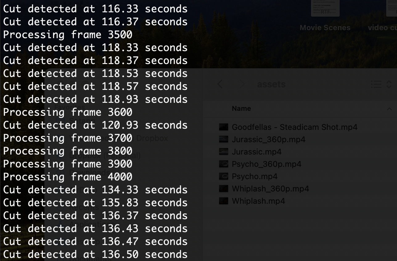Viewport: 397px width, 261px height.
Task: Click terminal line 'Cut detected at 118.57 seconds'
Action: coord(95,86)
